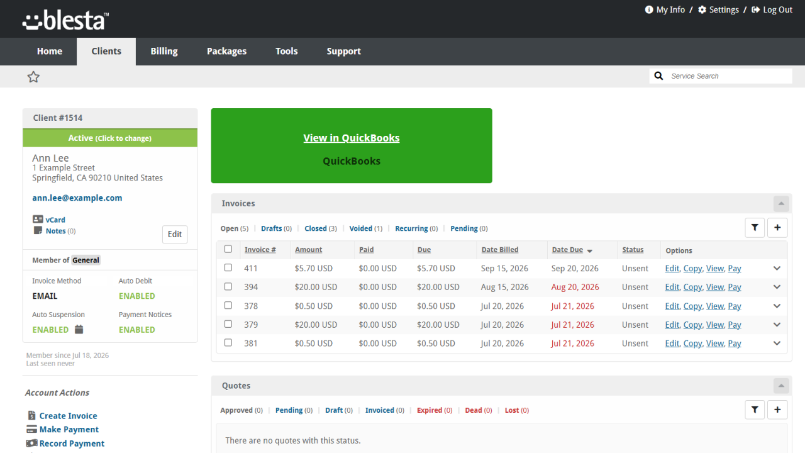The image size is (805, 453).
Task: Switch to Recurring invoices tab
Action: click(x=416, y=228)
